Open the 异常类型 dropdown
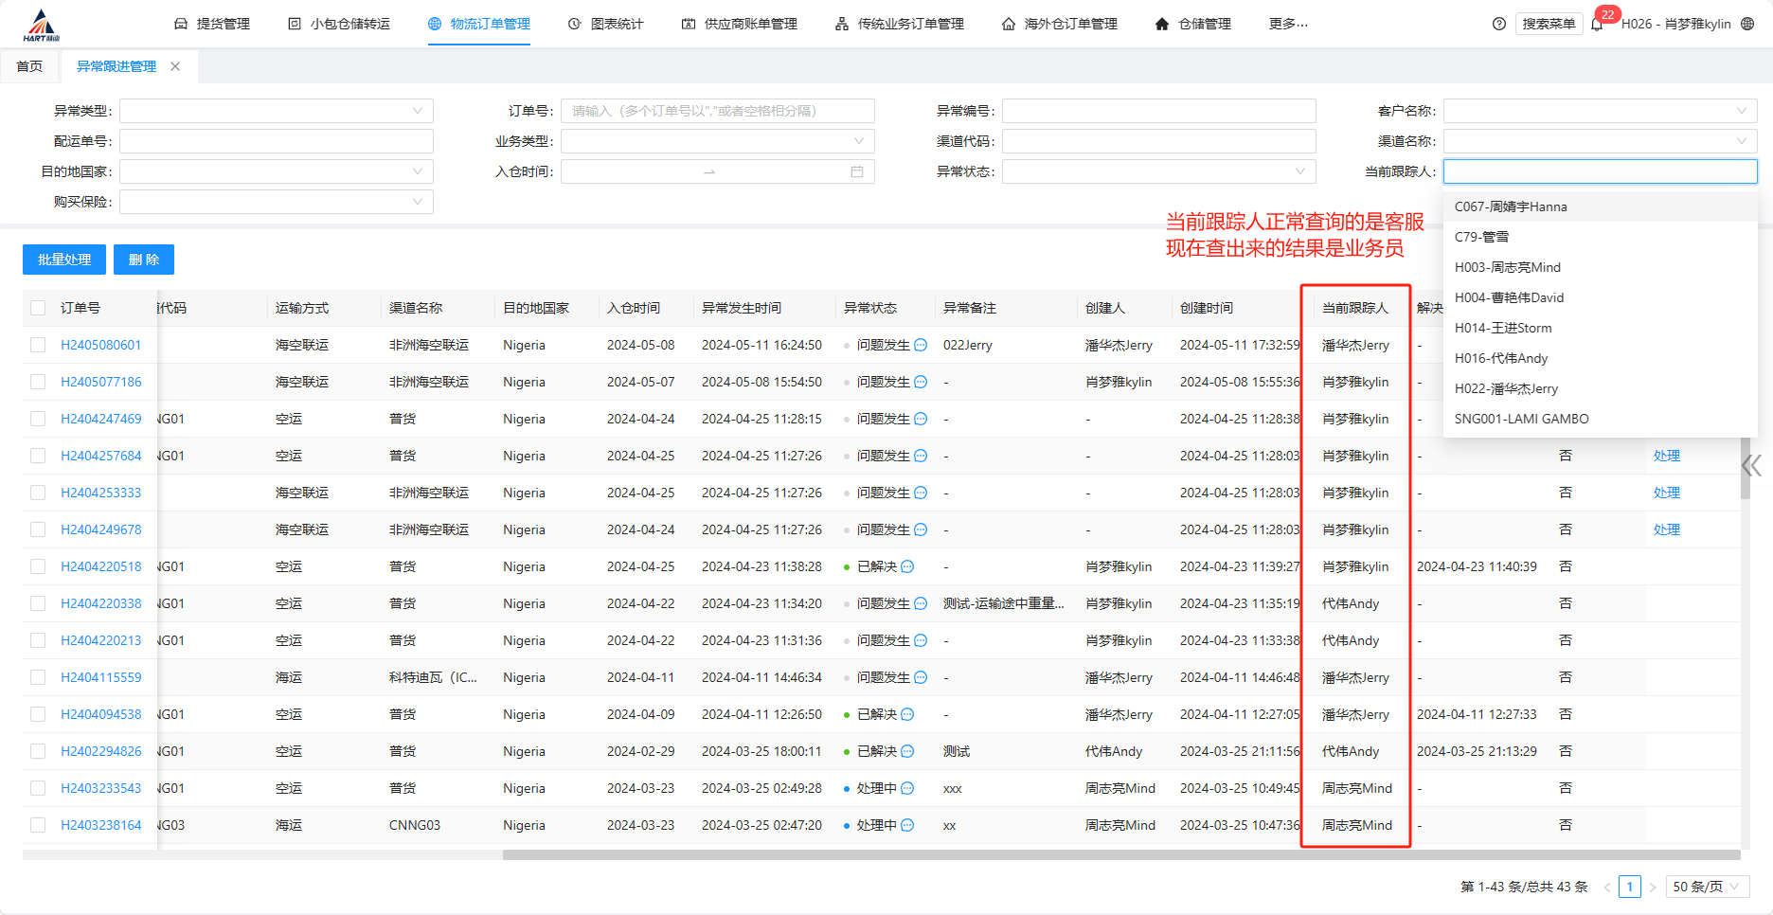Viewport: 1773px width, 915px height. point(276,111)
